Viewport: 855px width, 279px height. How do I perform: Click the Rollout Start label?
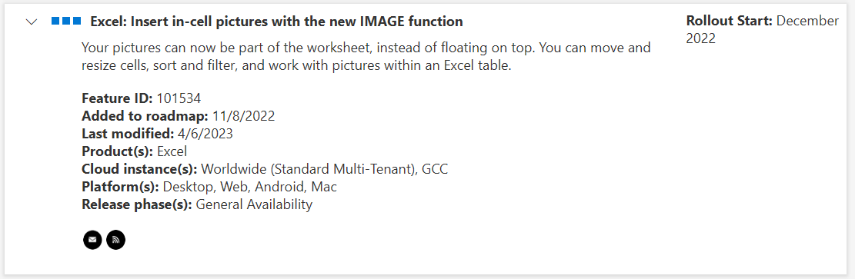click(x=729, y=21)
